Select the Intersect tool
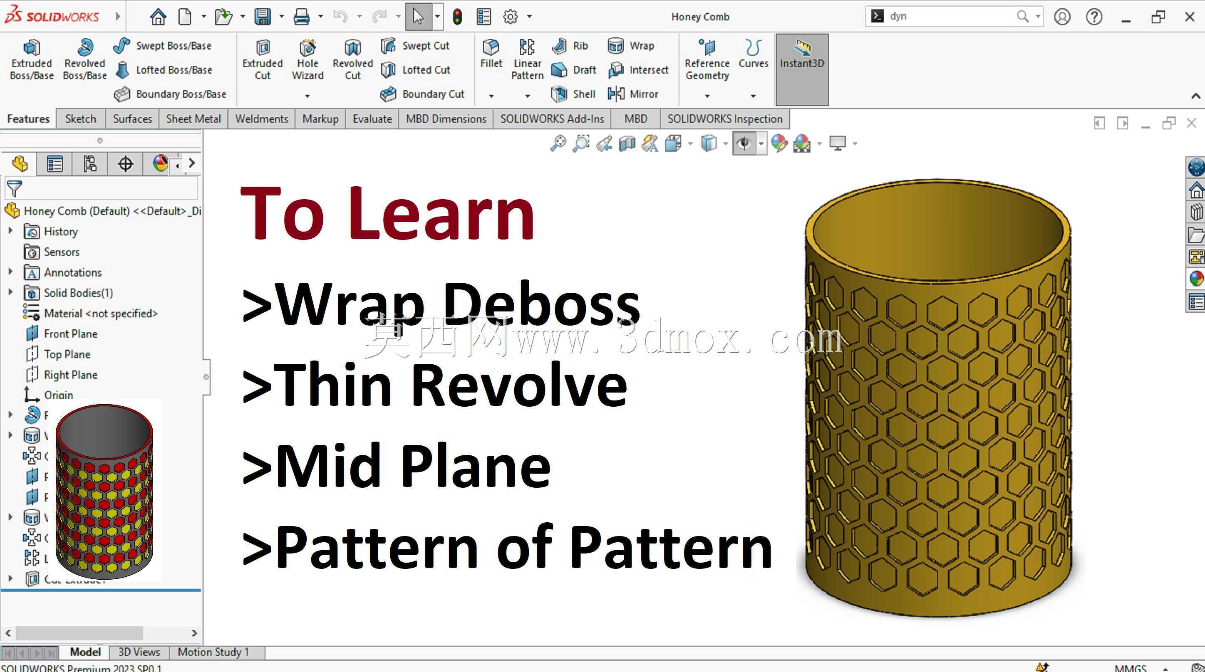 coord(638,70)
